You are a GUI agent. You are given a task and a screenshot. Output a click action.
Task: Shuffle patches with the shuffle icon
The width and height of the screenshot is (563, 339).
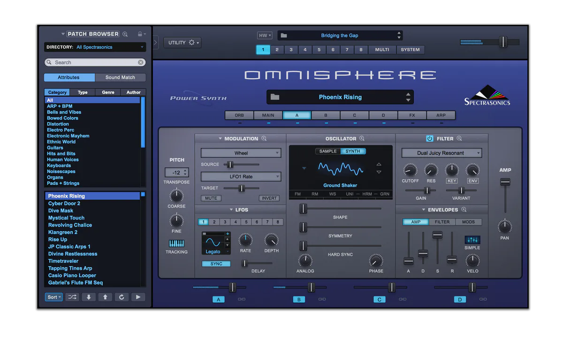[x=72, y=297]
